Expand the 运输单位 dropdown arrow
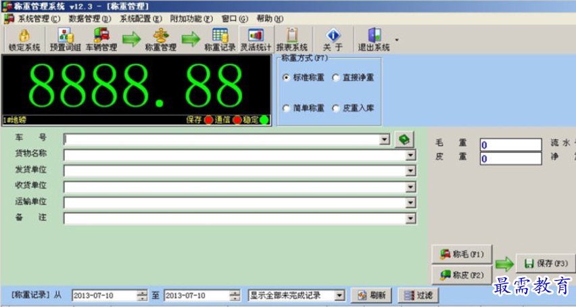The image size is (576, 307). click(410, 202)
